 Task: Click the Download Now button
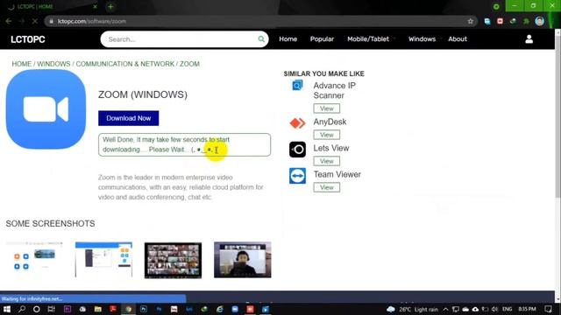coord(129,118)
